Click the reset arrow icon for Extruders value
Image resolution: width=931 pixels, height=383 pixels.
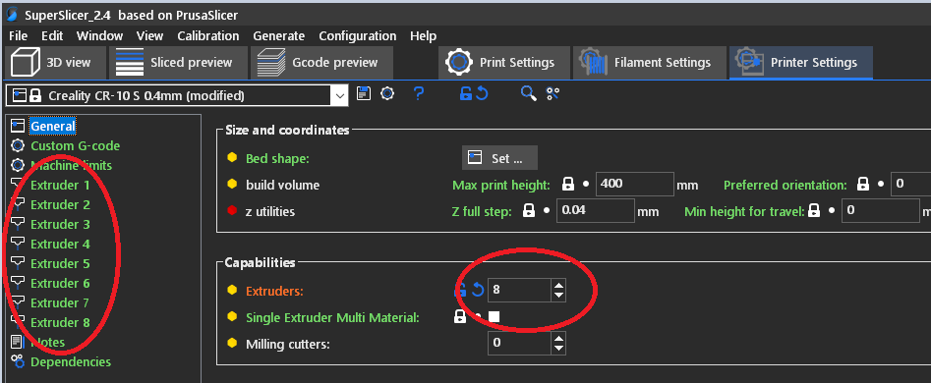click(x=478, y=291)
